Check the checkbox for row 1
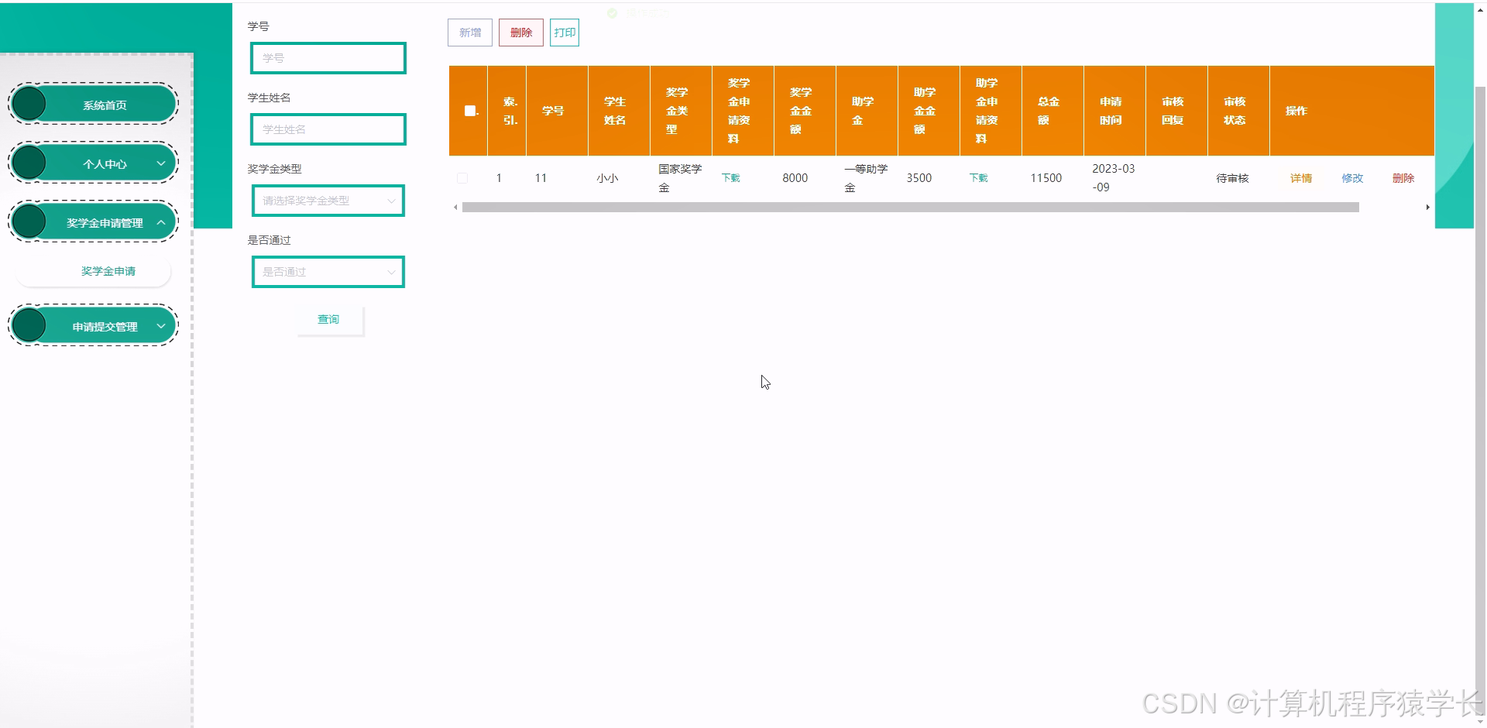The height and width of the screenshot is (728, 1487). 462,178
